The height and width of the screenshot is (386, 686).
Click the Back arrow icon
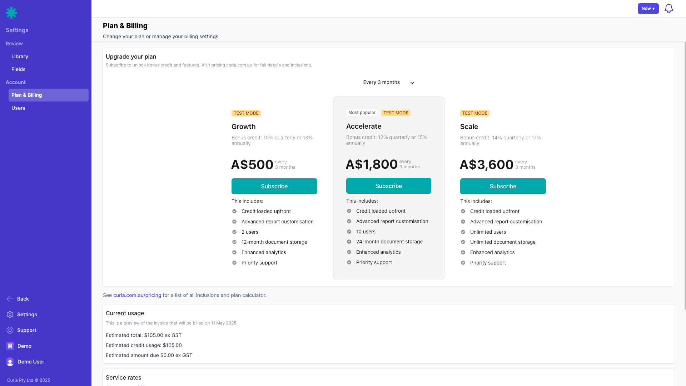point(10,299)
